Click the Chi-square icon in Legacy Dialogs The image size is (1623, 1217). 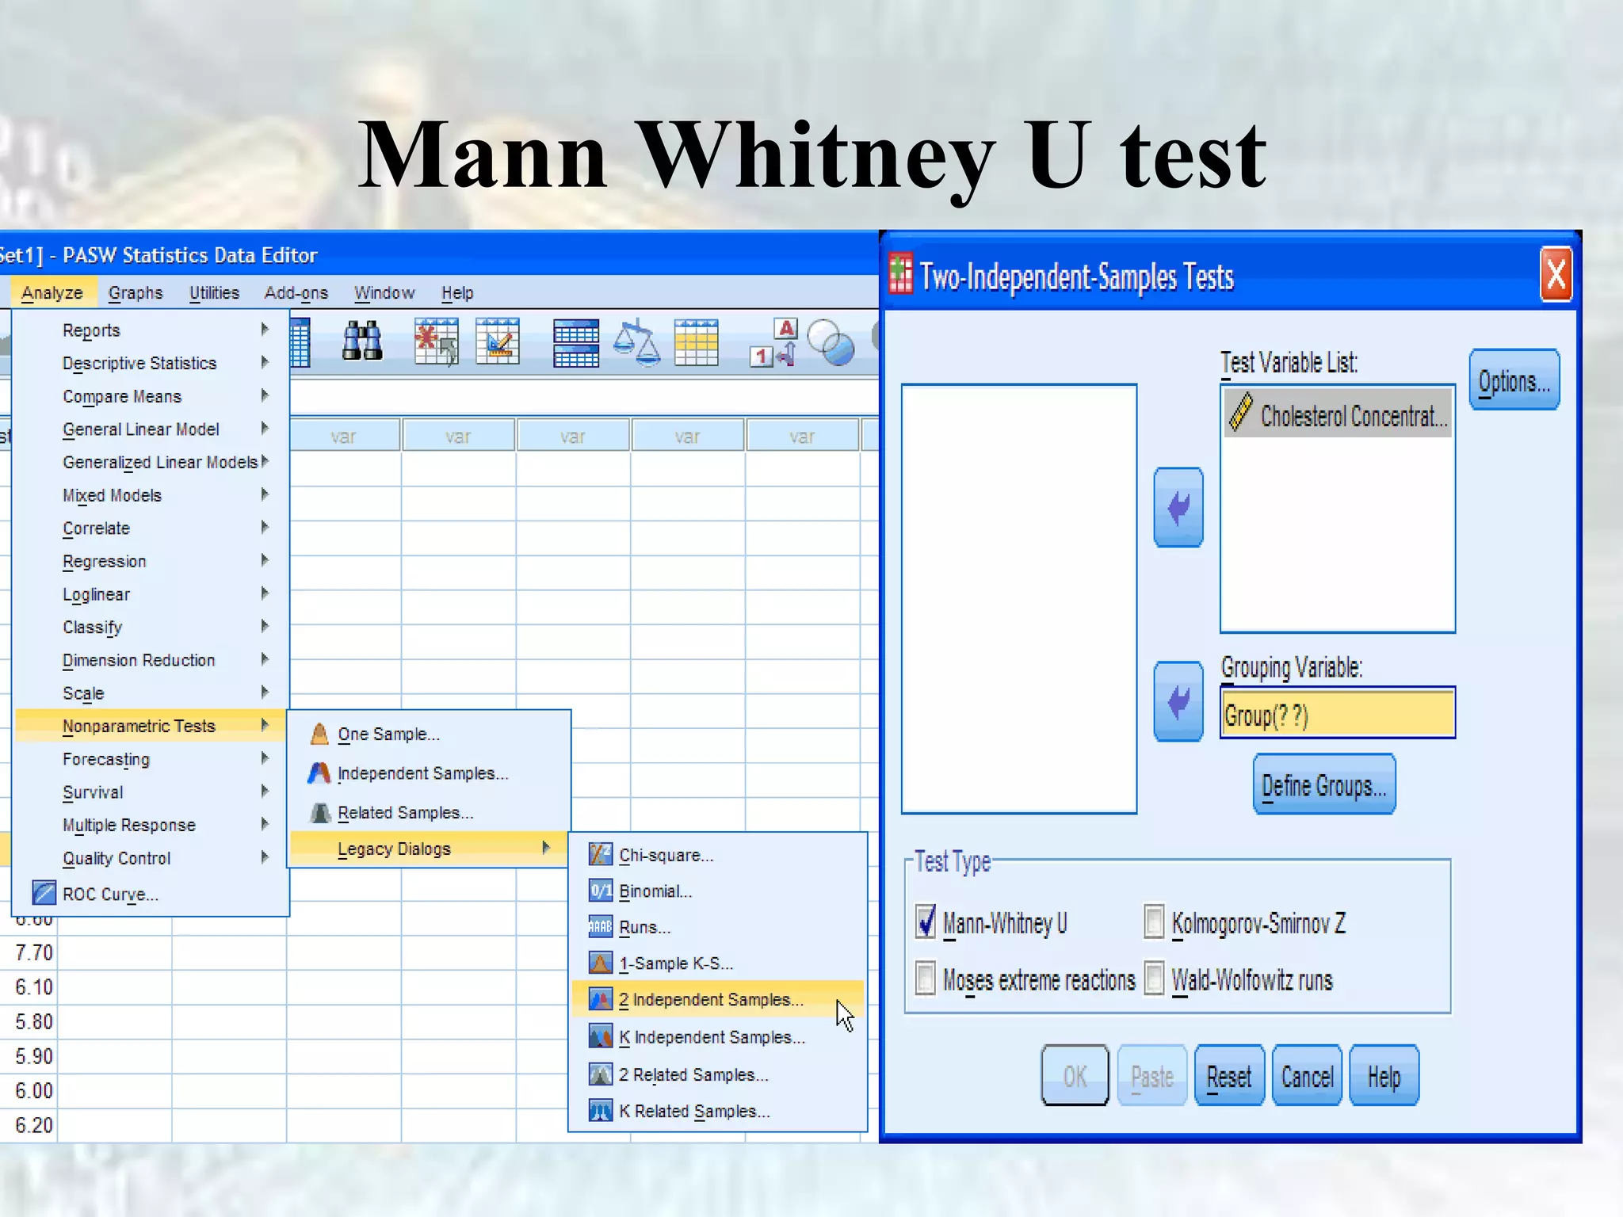point(601,855)
